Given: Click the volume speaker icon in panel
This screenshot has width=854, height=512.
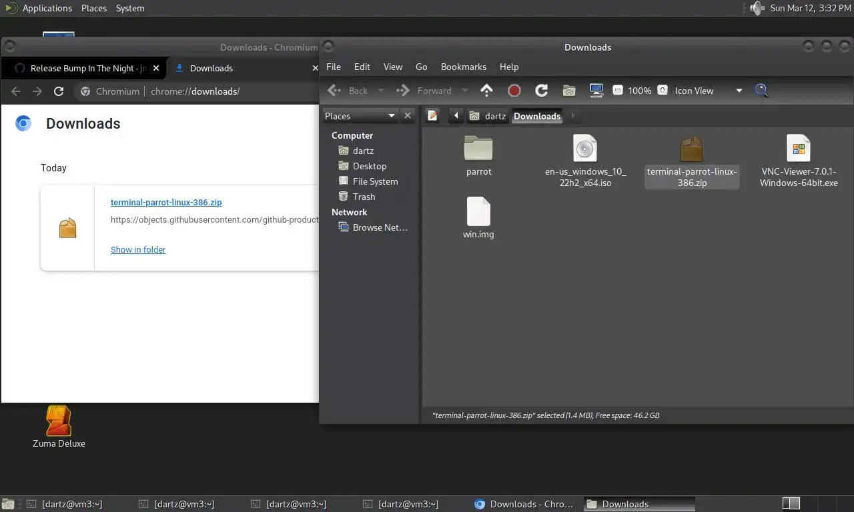Looking at the screenshot, I should tap(757, 8).
